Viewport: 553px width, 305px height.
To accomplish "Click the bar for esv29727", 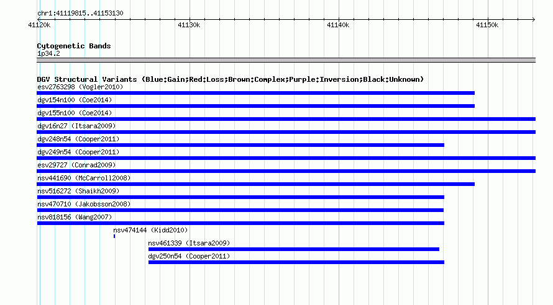I will coord(286,171).
